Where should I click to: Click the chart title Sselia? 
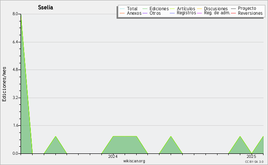(46, 8)
